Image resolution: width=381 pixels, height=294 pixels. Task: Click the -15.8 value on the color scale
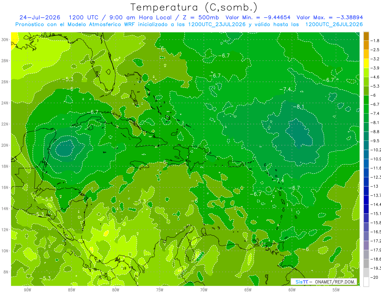pyautogui.click(x=376, y=223)
